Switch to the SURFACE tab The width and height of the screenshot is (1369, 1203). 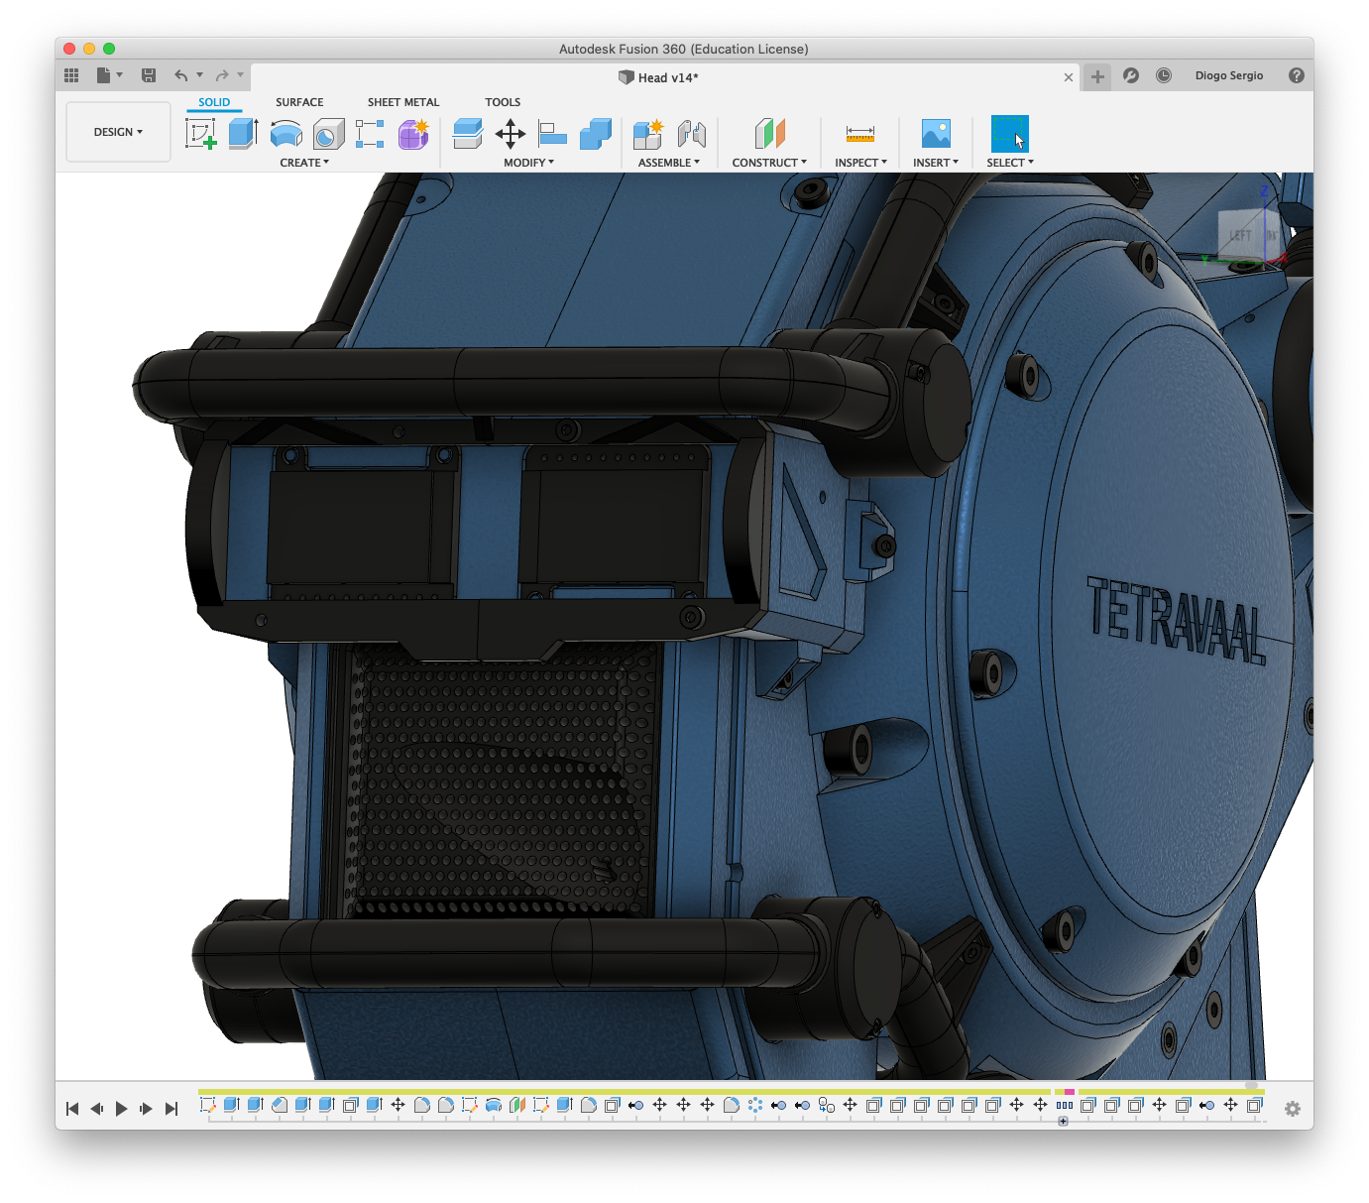coord(299,102)
